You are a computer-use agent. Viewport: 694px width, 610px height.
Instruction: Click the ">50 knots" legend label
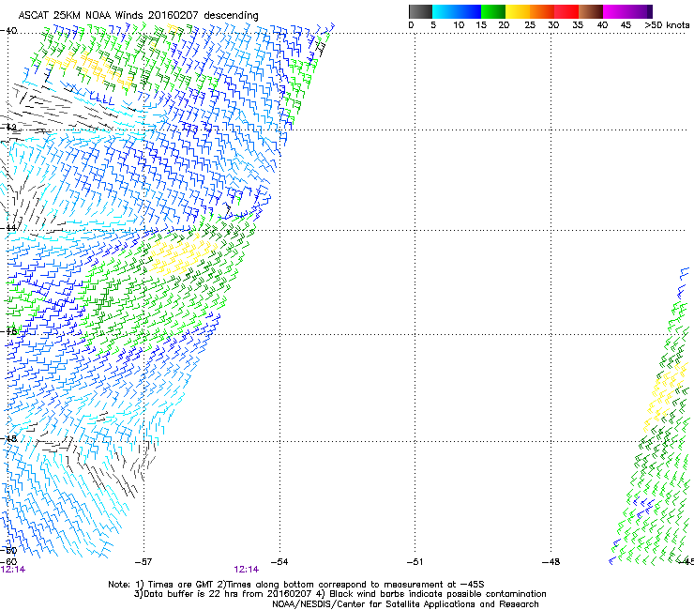(x=667, y=25)
